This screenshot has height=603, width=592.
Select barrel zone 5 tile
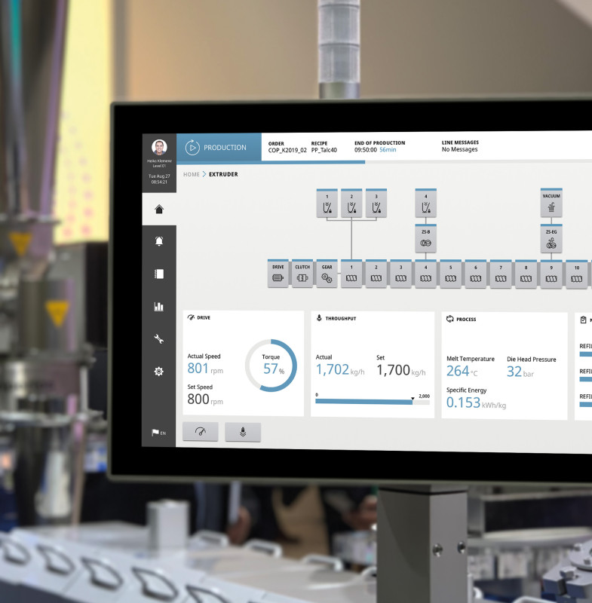coord(450,274)
